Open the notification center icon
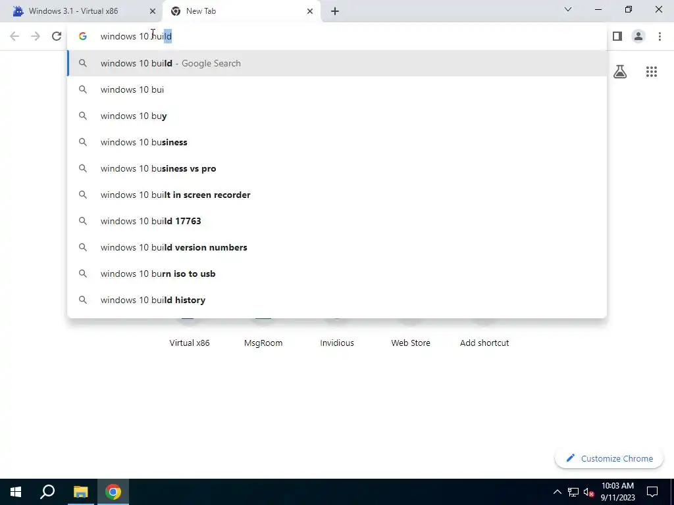Viewport: 674px width, 505px height. (652, 492)
